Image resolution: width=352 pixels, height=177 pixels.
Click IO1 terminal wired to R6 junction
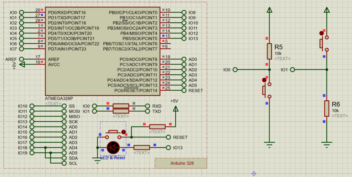coord(292,70)
